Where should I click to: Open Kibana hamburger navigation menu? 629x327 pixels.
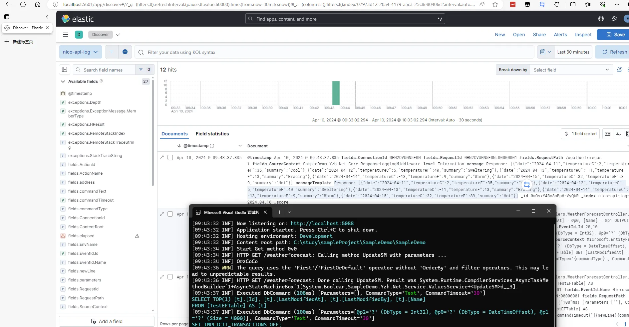pyautogui.click(x=66, y=35)
